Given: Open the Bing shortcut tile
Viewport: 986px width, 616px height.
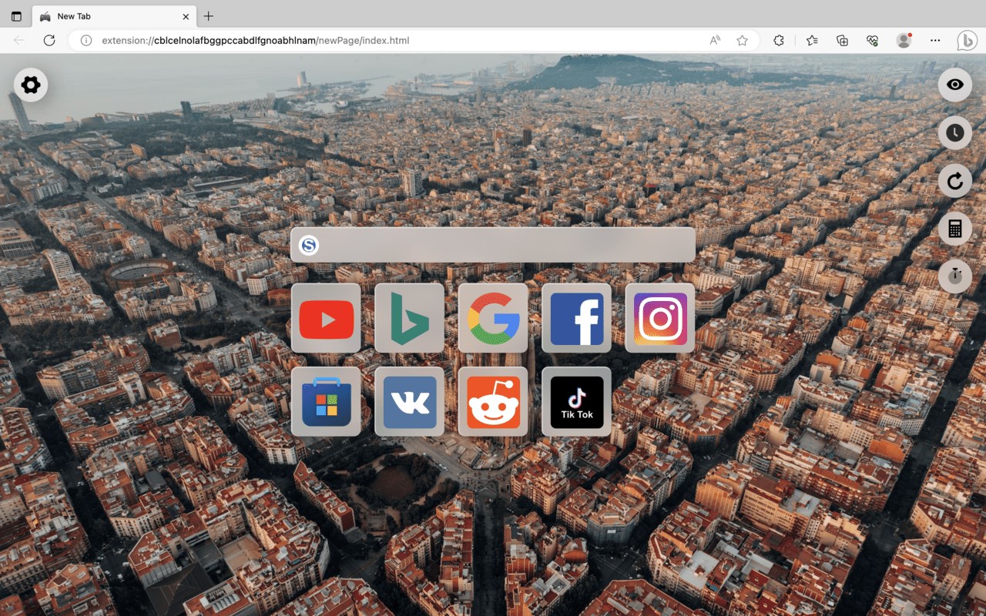Looking at the screenshot, I should click(x=409, y=318).
